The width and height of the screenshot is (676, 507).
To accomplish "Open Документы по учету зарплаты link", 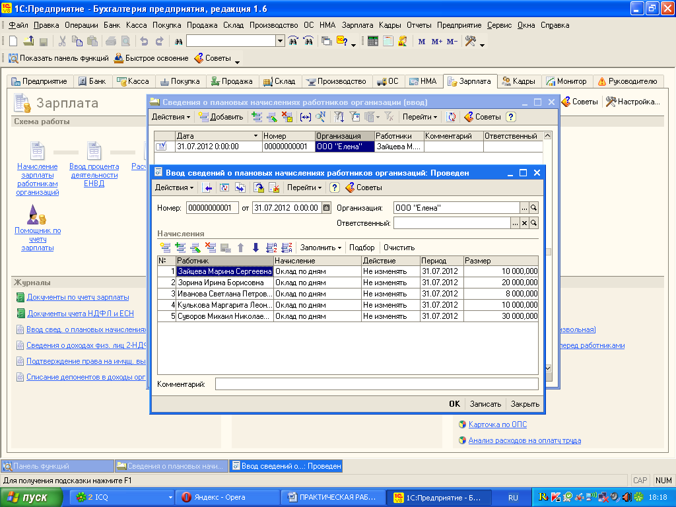I will click(78, 297).
